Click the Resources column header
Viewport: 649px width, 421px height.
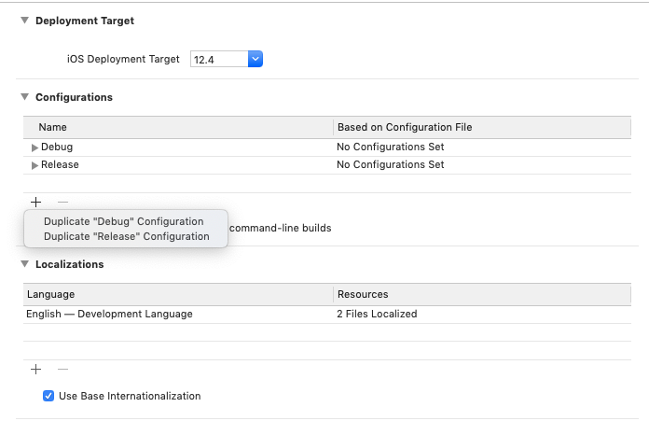pos(362,294)
